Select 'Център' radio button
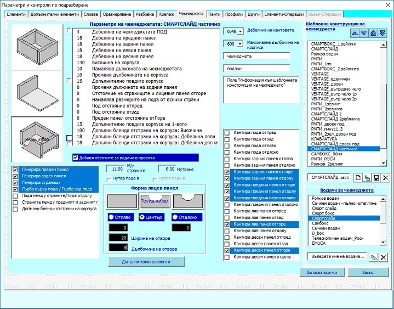 pos(142,217)
